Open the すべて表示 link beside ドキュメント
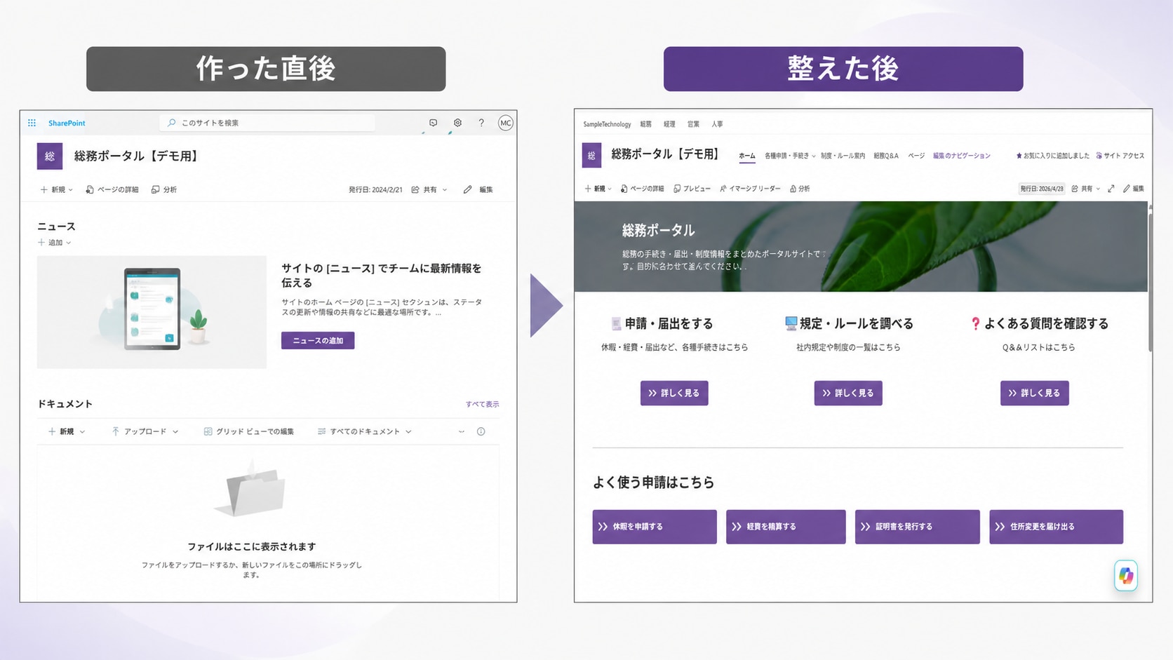The image size is (1173, 660). click(x=483, y=404)
